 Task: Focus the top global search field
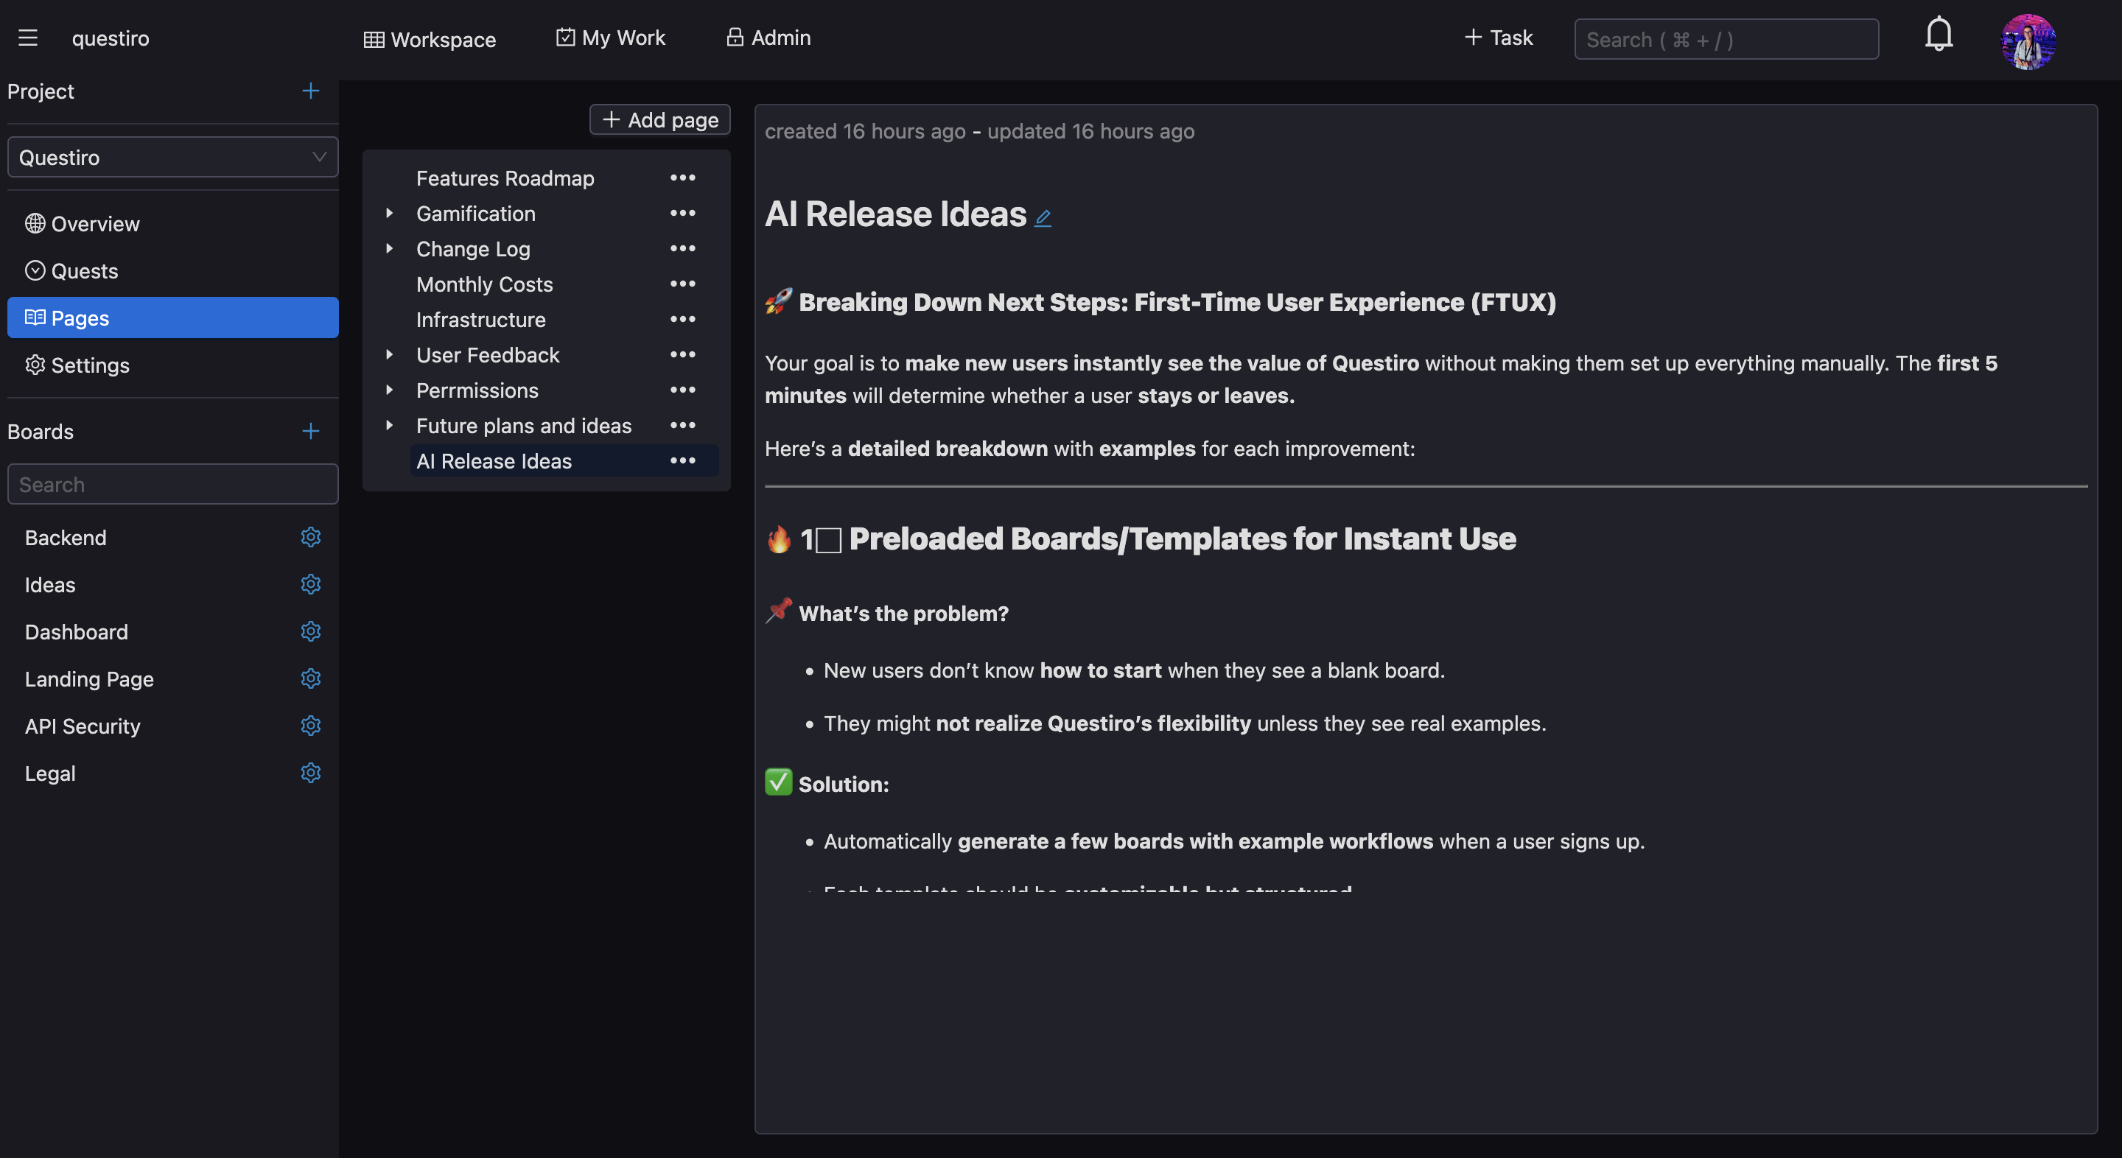point(1726,40)
